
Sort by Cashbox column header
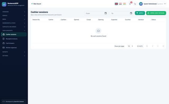click(x=63, y=20)
